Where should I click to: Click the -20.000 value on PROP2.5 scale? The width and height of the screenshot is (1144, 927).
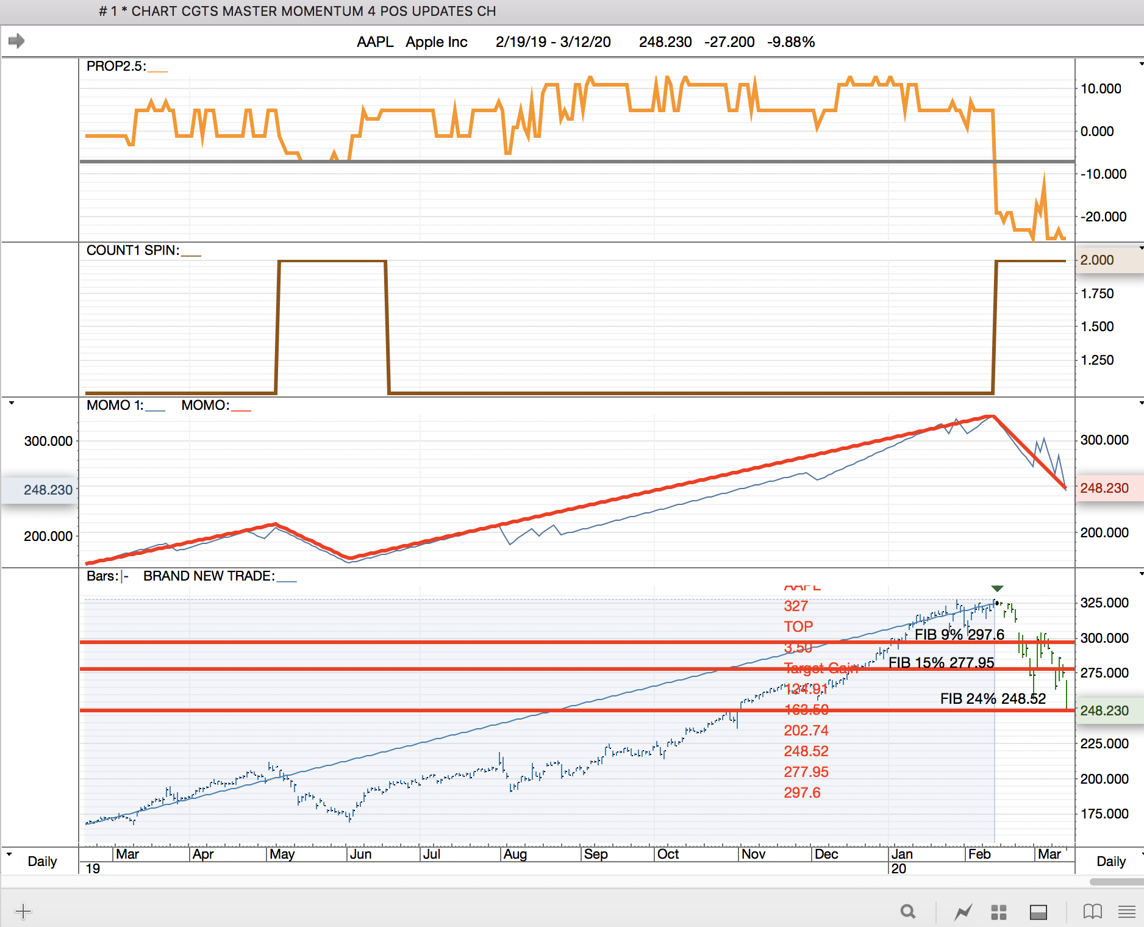[x=1104, y=217]
